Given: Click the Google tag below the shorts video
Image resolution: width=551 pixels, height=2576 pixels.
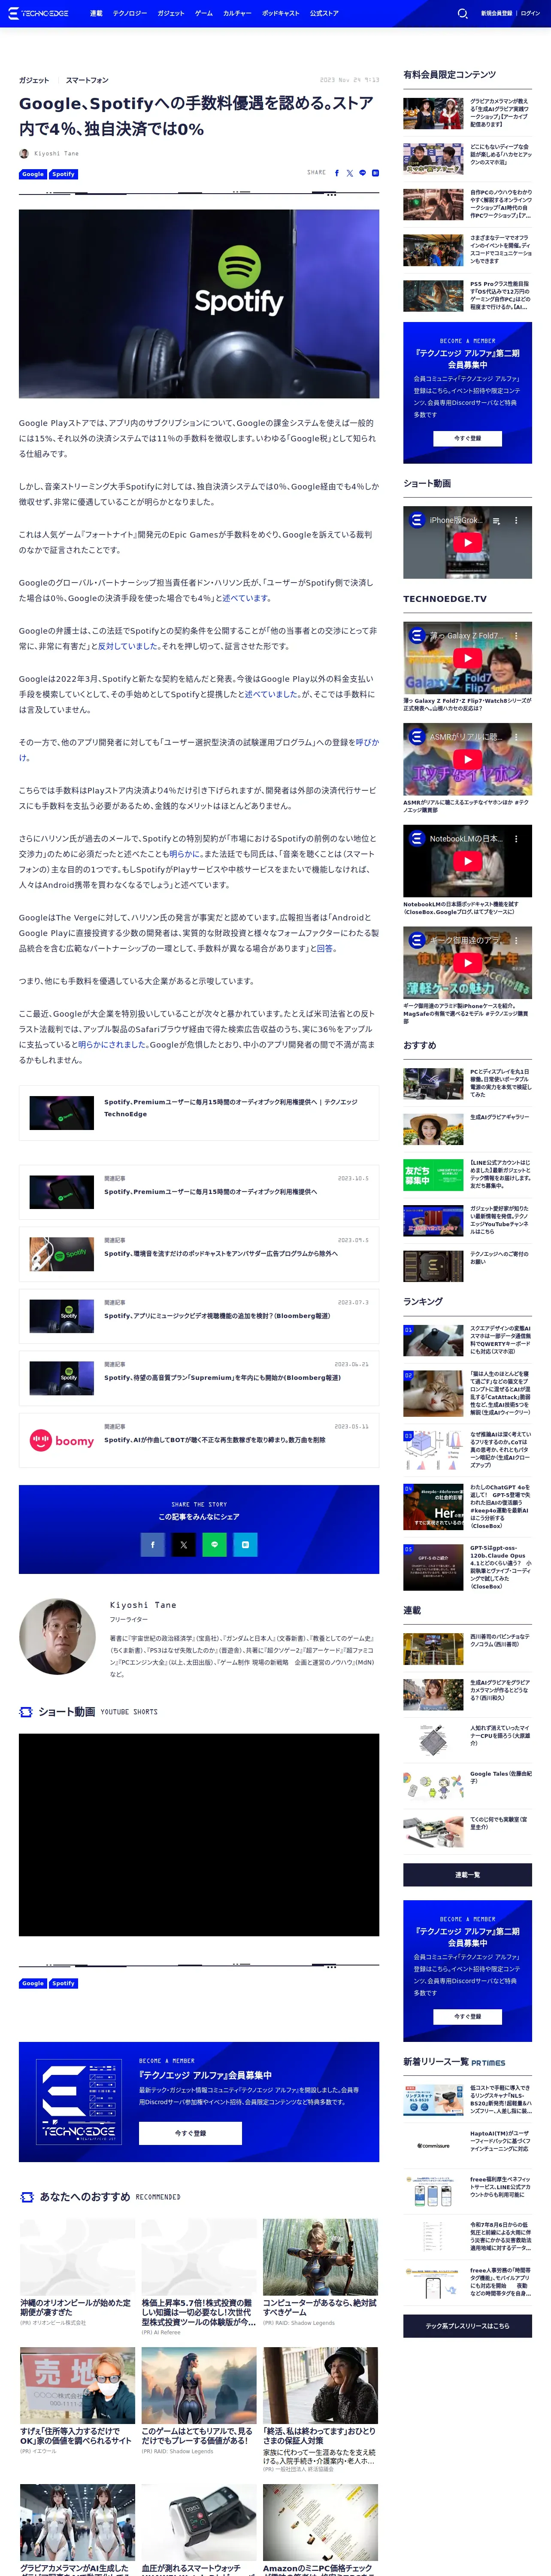Looking at the screenshot, I should pos(33,1983).
